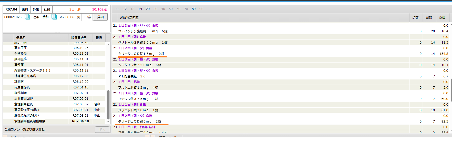Open document icon beside patient name 社本 義和
The image size is (459, 142).
[54, 17]
